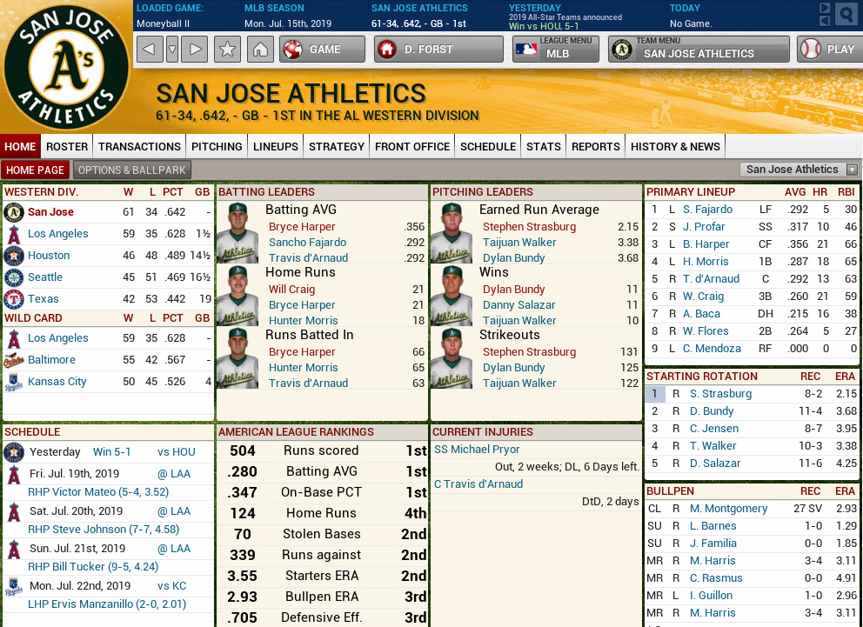Switch to the TRANSACTIONS tab
Viewport: 863px width, 627px height.
pos(139,146)
